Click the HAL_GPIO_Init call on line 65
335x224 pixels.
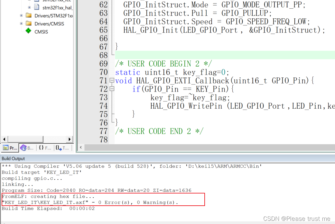tap(224, 30)
